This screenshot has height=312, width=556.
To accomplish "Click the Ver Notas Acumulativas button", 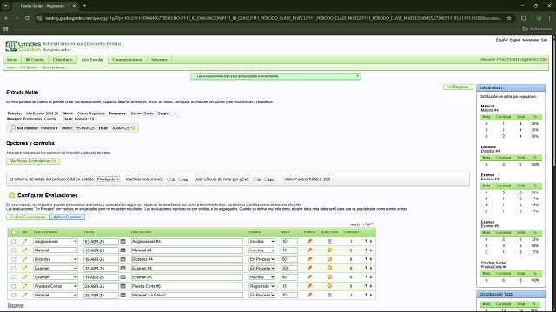I will pos(33,161).
